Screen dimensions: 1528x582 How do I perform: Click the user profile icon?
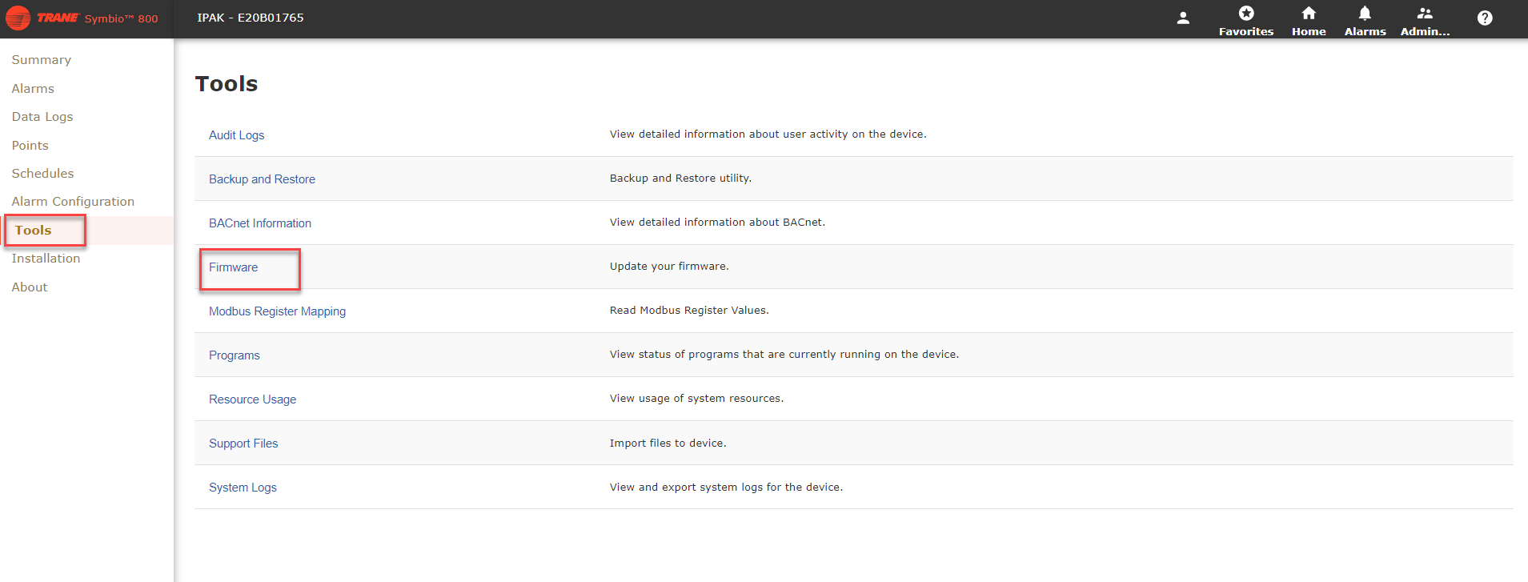pyautogui.click(x=1183, y=18)
